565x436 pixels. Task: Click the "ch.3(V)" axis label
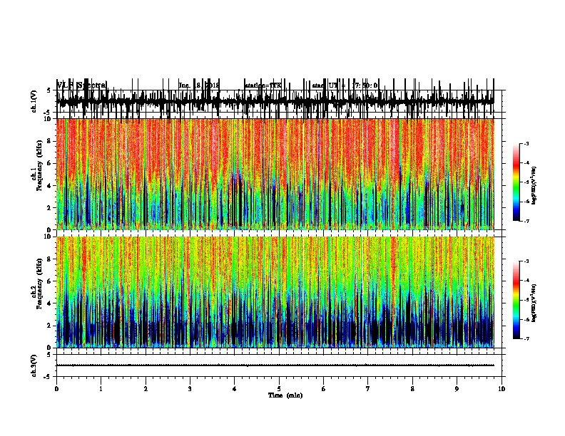pos(34,365)
